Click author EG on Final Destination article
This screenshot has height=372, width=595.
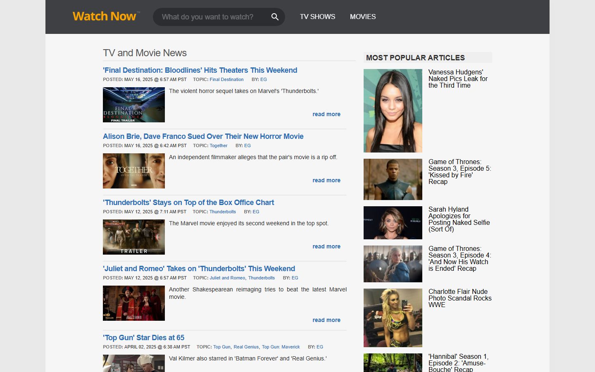click(264, 79)
